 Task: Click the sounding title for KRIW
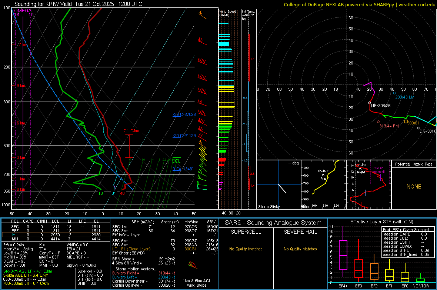78,4
